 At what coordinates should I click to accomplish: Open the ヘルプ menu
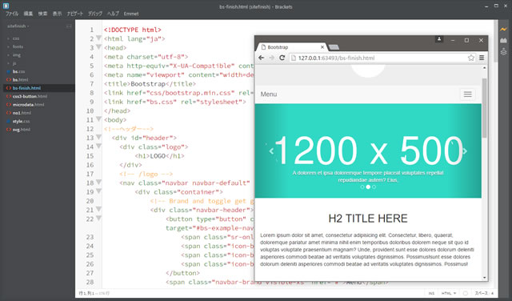(x=113, y=14)
